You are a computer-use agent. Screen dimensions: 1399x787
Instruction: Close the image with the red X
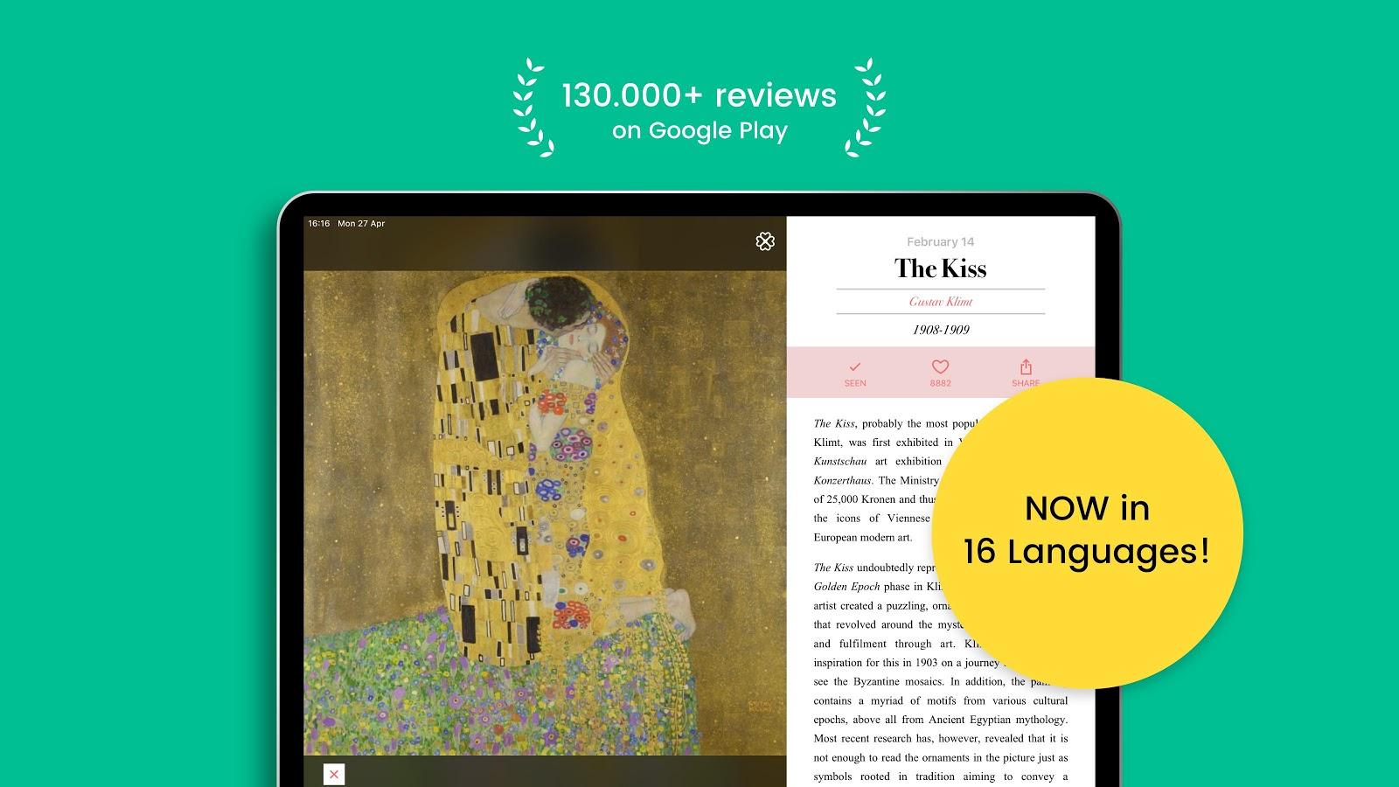[333, 774]
